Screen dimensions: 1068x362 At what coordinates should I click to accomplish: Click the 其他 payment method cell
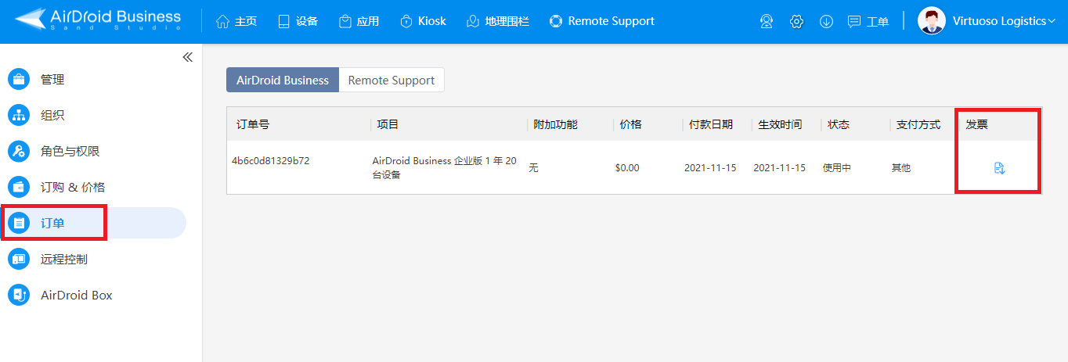click(901, 167)
